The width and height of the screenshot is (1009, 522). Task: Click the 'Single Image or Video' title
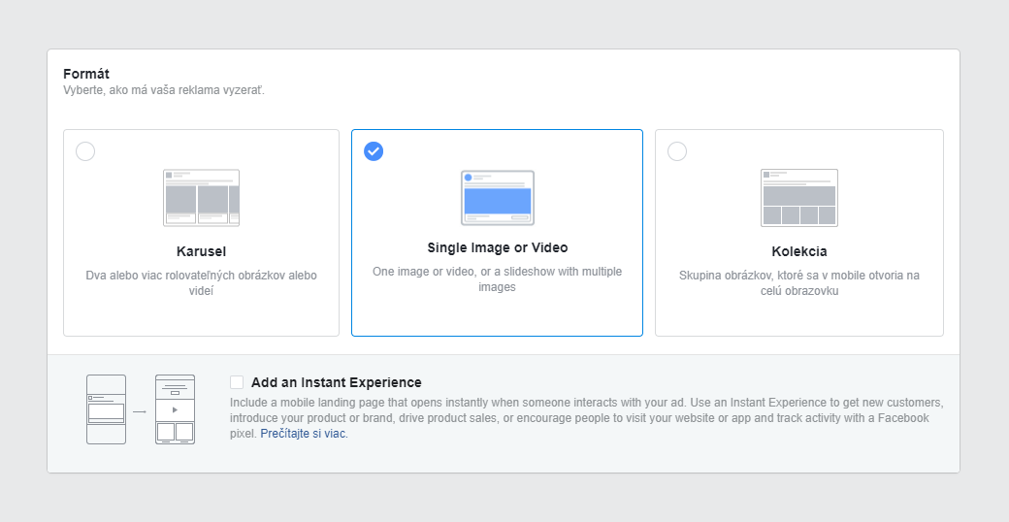497,247
